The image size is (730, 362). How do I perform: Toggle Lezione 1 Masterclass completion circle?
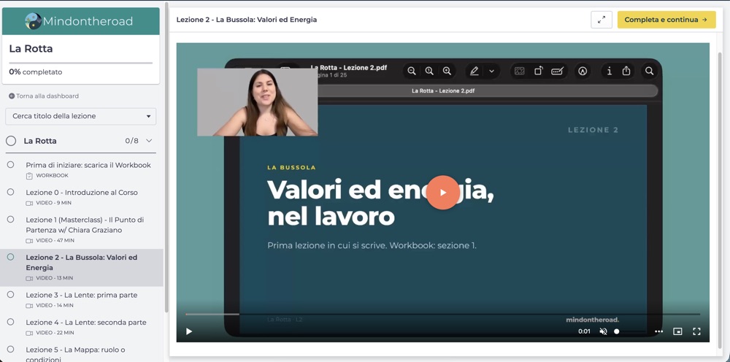tap(11, 219)
